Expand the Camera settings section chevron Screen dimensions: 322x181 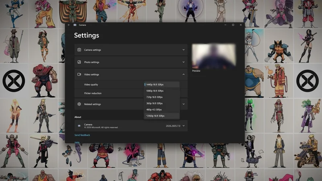[184, 49]
